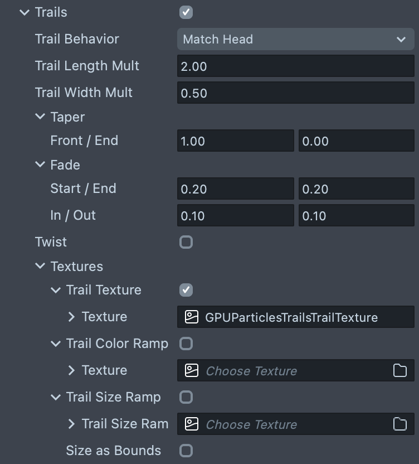
Task: Click the texture icon in Trail Color Ramp field
Action: pyautogui.click(x=192, y=371)
